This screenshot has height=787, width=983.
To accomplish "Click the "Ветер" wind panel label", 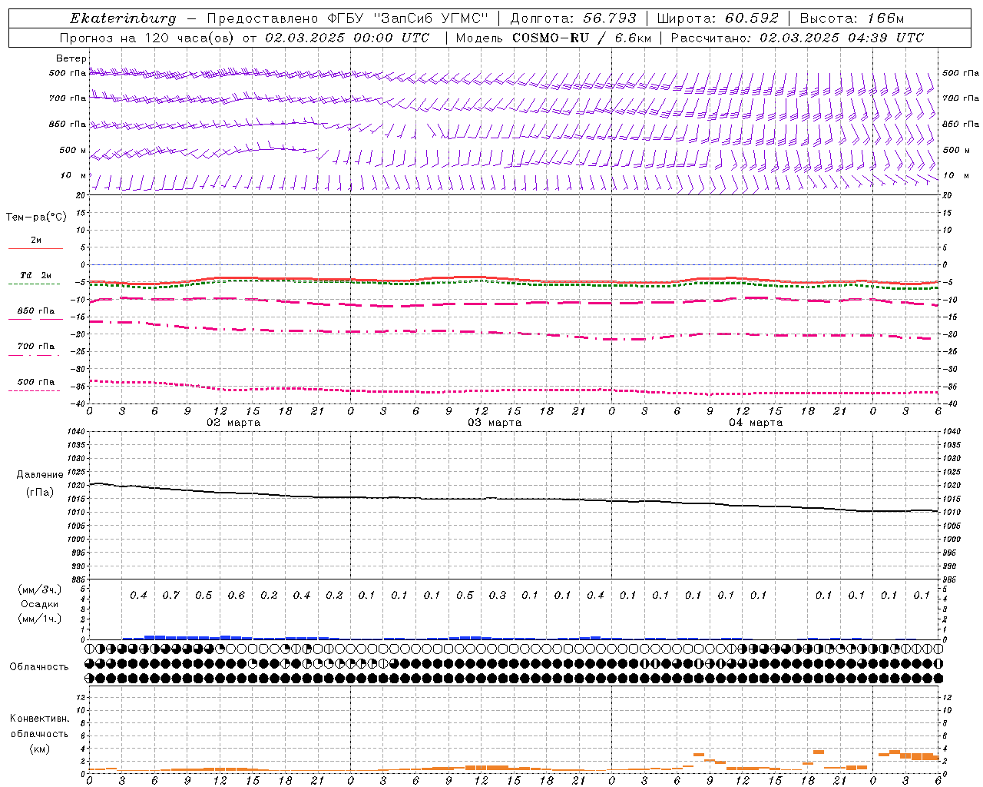I will 71,58.
